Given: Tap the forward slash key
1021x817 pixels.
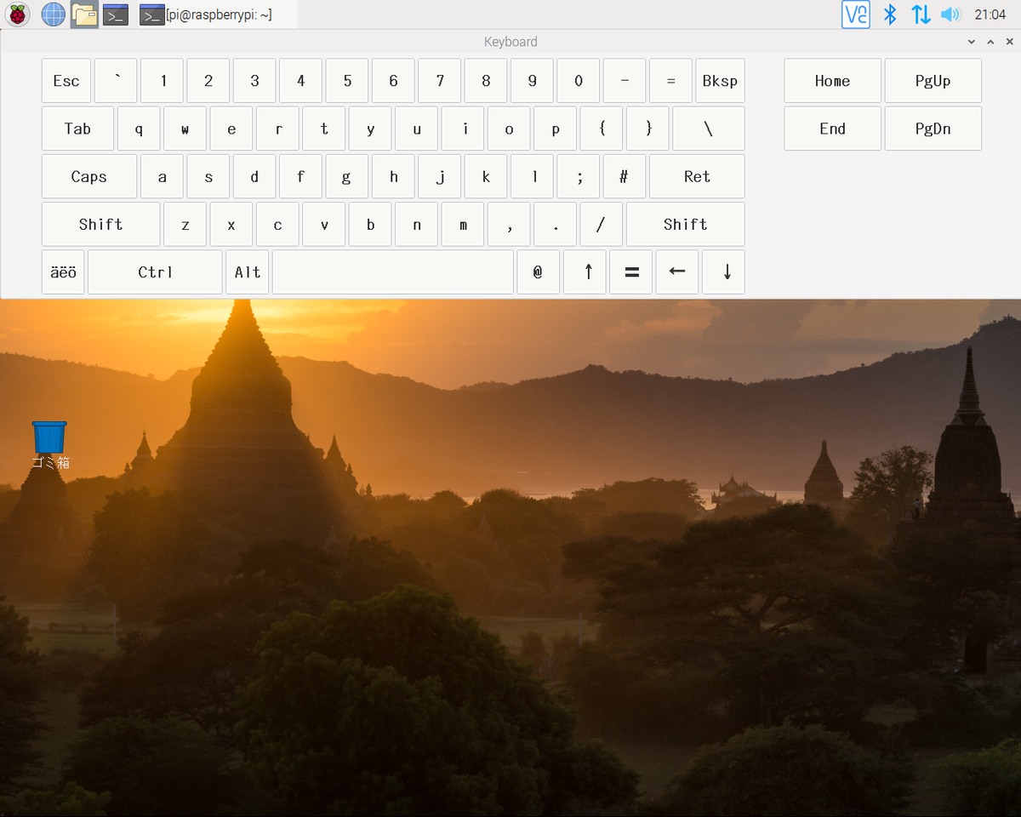Looking at the screenshot, I should coord(601,224).
